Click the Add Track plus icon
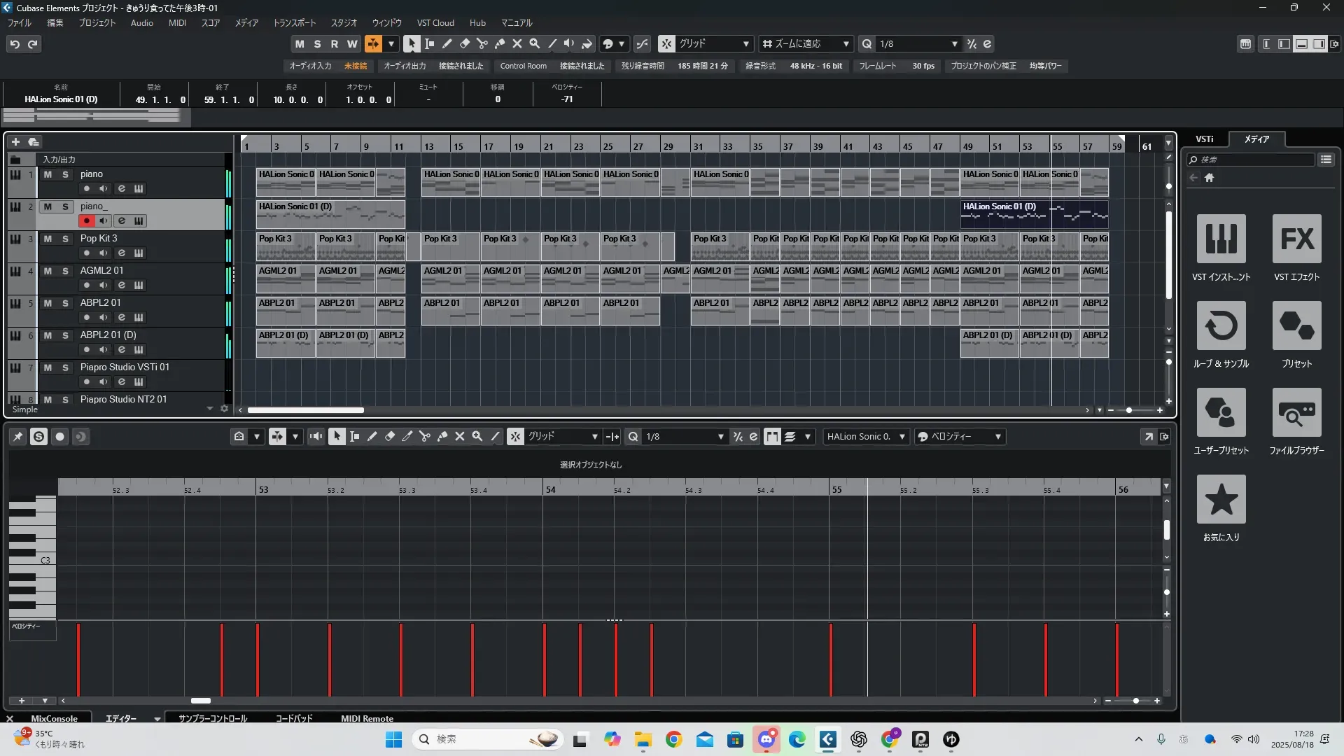The width and height of the screenshot is (1344, 756). click(x=15, y=141)
